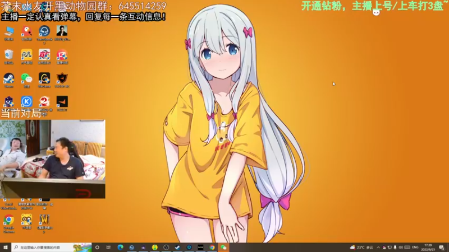This screenshot has height=252, width=449.
Task: Open the taskbar clock and calendar
Action: [x=428, y=248]
